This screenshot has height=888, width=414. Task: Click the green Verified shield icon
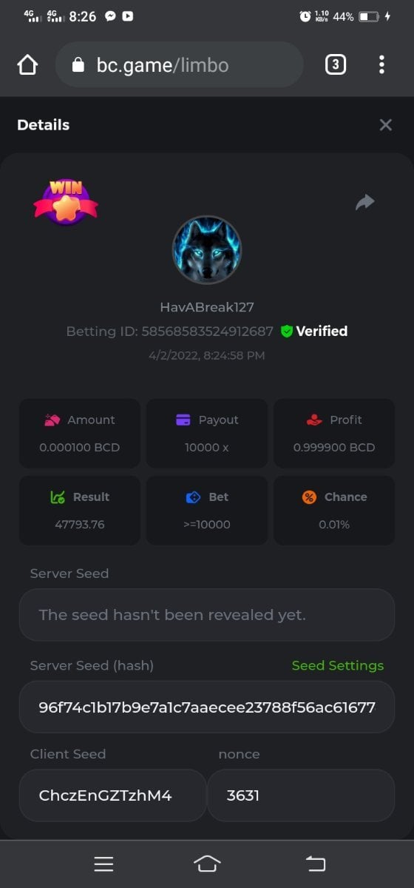pyautogui.click(x=287, y=332)
